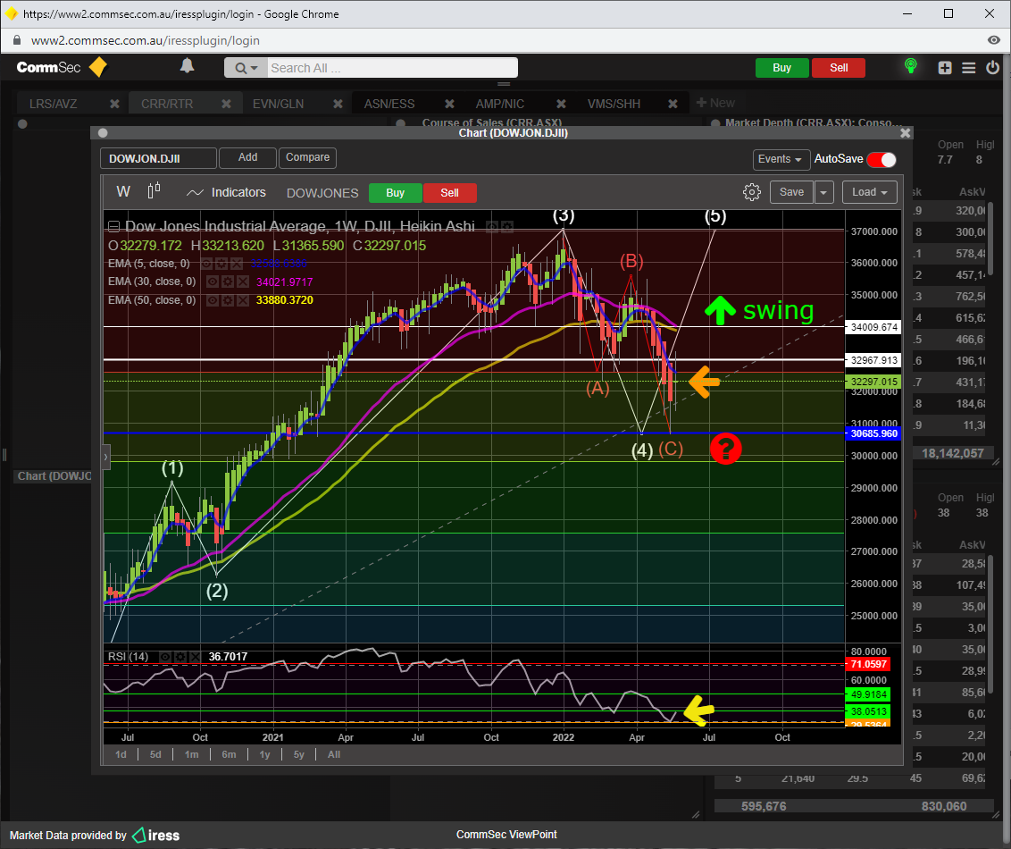
Task: Save the chart layout
Action: point(792,192)
